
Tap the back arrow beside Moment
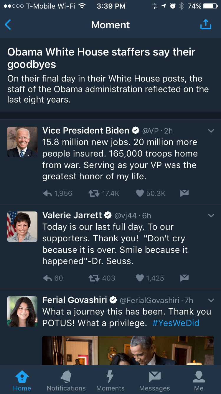point(8,25)
